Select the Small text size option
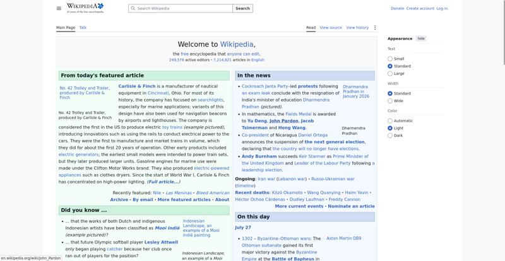Viewport: 505px width, 261px height. 390,59
